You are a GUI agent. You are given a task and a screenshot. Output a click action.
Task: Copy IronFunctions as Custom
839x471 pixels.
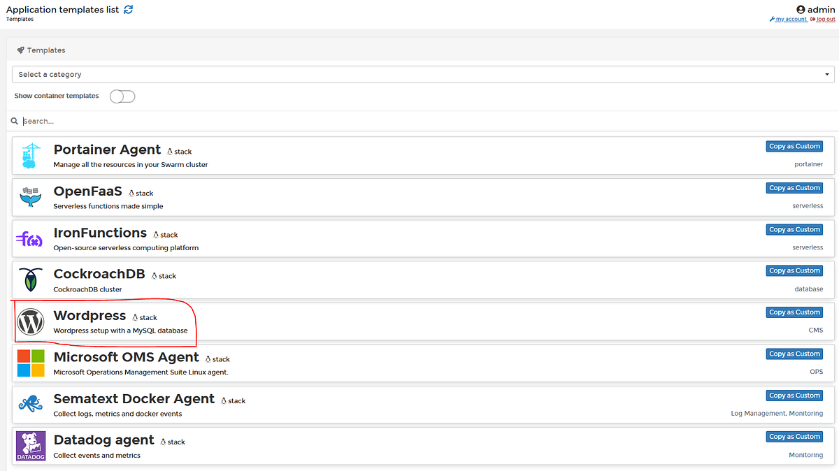[794, 229]
